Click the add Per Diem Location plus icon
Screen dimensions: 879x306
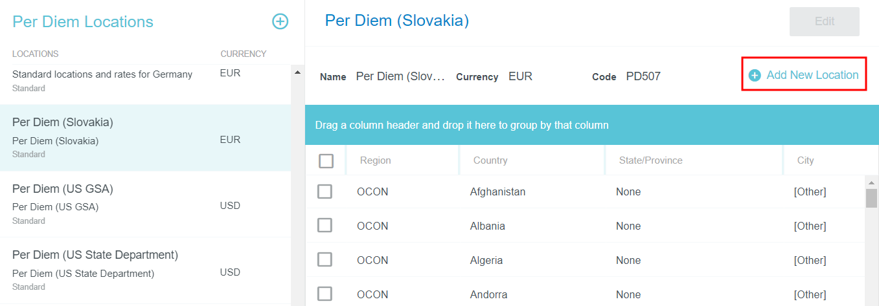280,21
